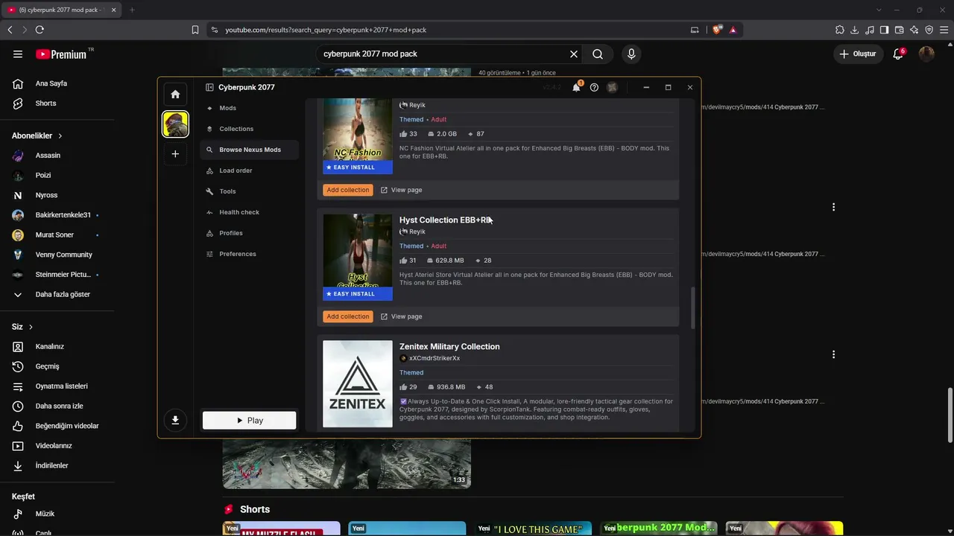The width and height of the screenshot is (954, 536).
Task: Open the Mods section in the app sidebar
Action: 249,108
